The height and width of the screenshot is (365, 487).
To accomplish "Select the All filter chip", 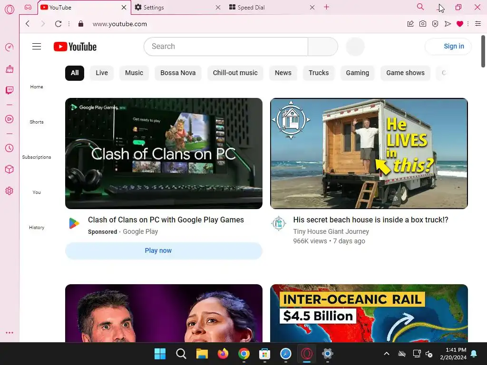I will [x=75, y=73].
